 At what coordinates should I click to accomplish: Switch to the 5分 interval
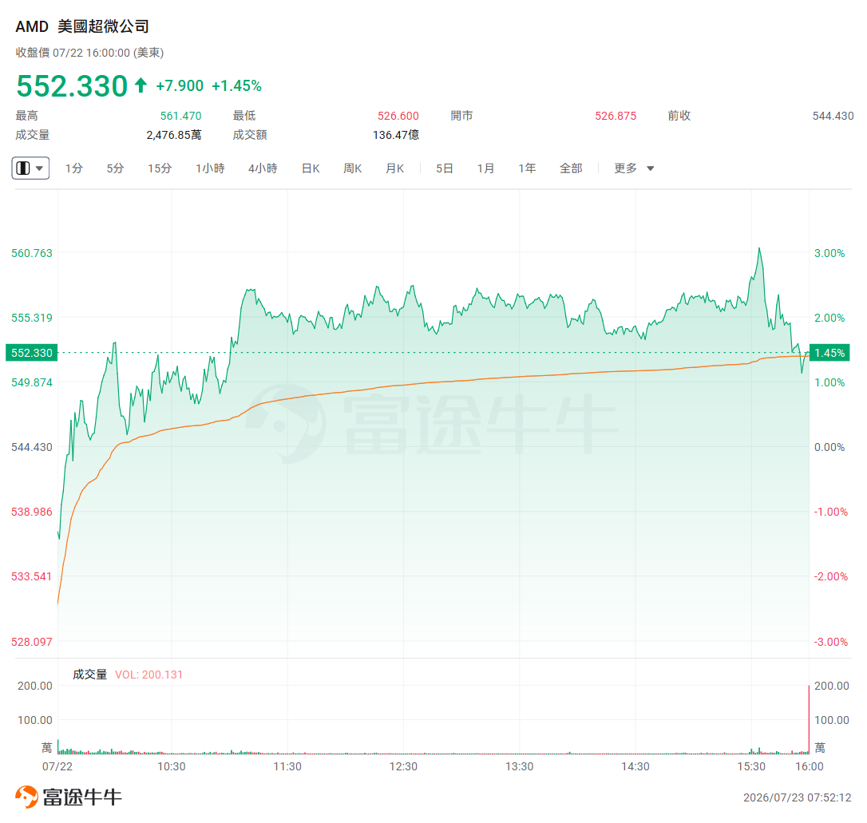coord(115,168)
